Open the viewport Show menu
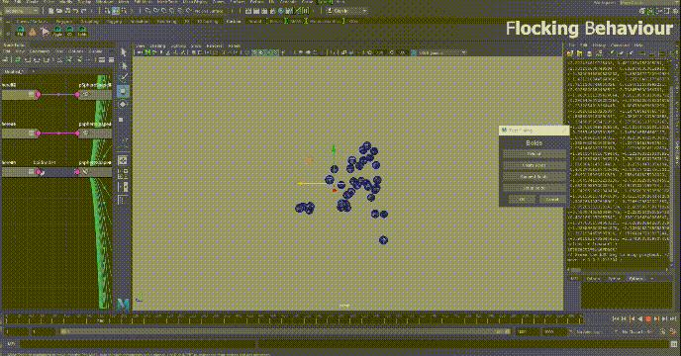The height and width of the screenshot is (356, 681). [x=196, y=45]
